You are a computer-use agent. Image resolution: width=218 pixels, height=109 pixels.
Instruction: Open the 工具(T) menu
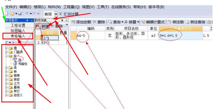click(103, 7)
